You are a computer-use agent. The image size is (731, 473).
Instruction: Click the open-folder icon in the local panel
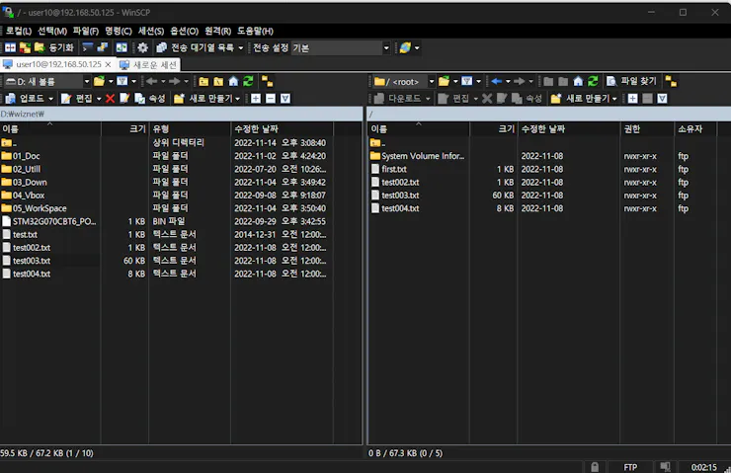point(99,82)
